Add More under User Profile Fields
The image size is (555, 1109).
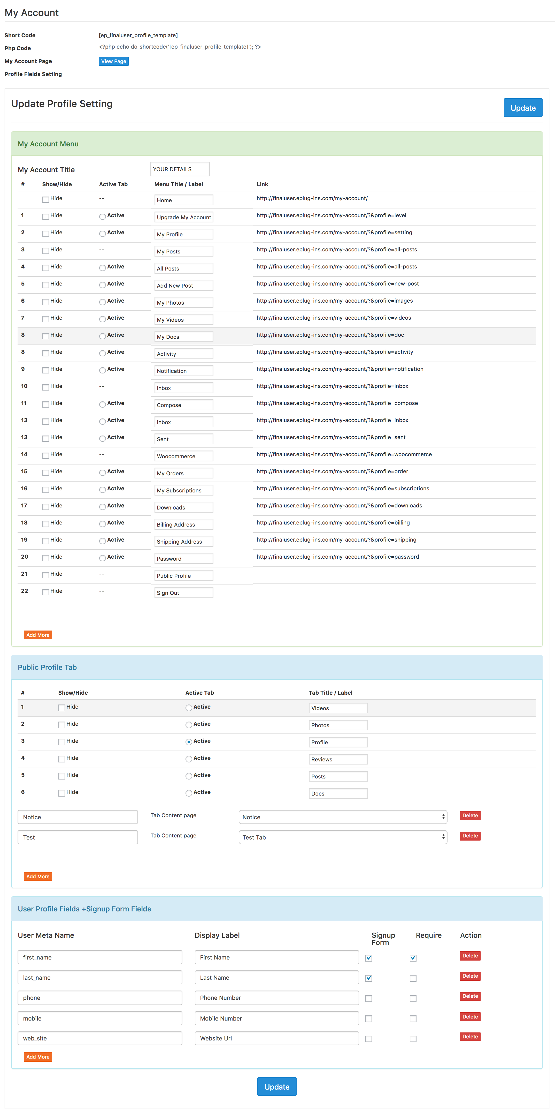(38, 1056)
